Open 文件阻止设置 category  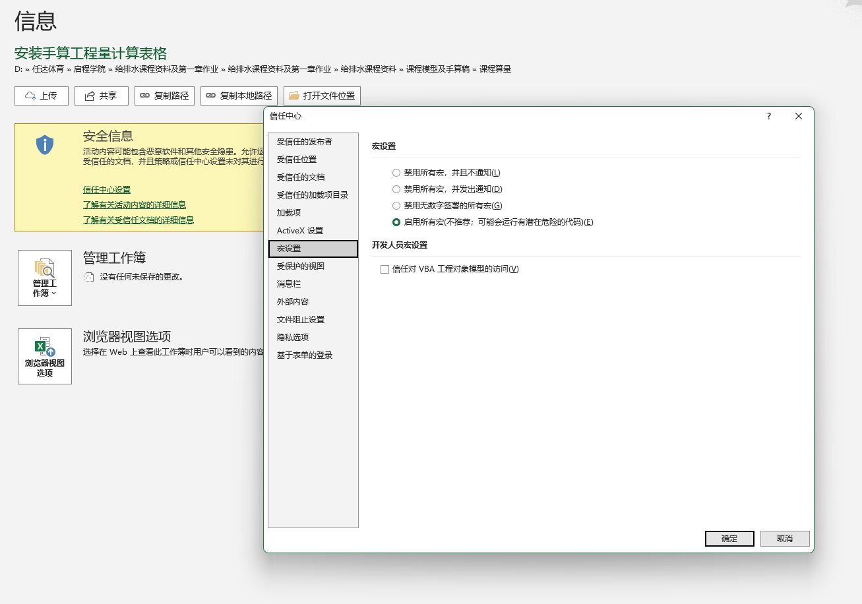(x=313, y=320)
